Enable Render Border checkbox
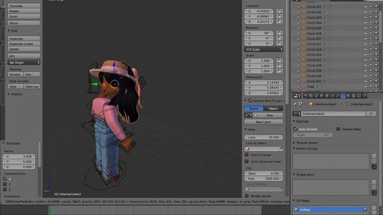Screen dimensions: 383x215 click(247, 196)
